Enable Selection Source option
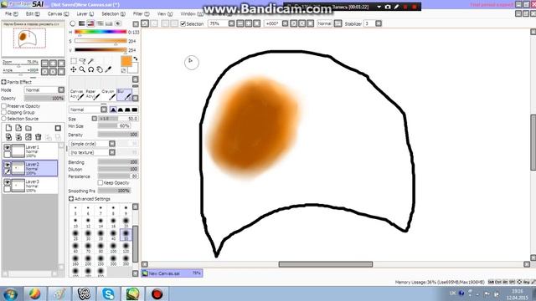536x301 pixels. point(3,119)
